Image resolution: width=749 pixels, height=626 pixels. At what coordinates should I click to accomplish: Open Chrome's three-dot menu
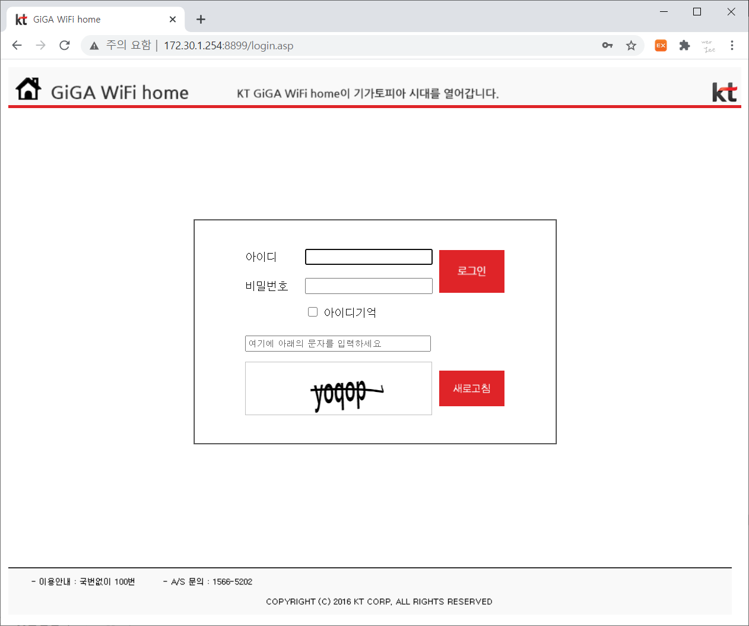point(732,45)
